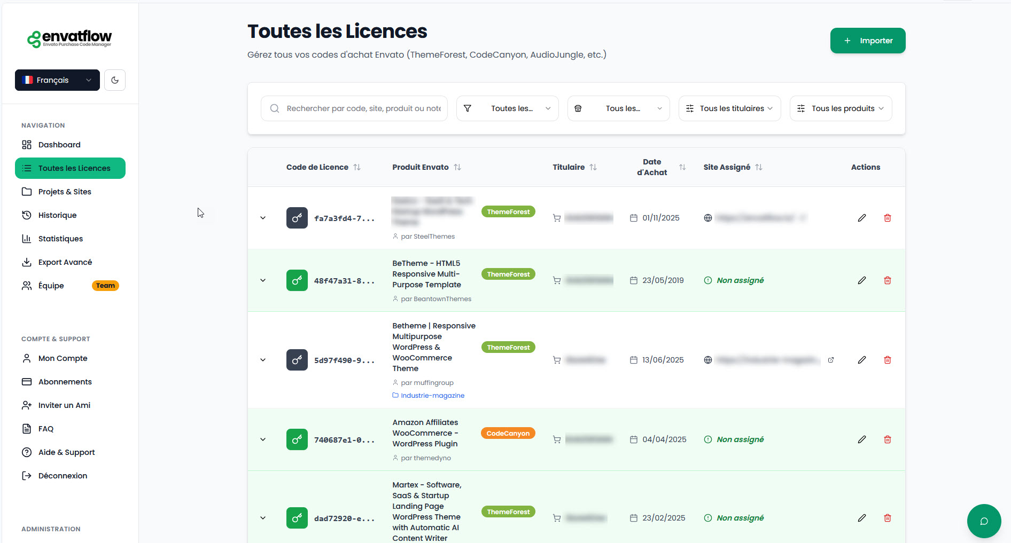
Task: Click the key icon for license fa7a3fd4
Action: (297, 218)
